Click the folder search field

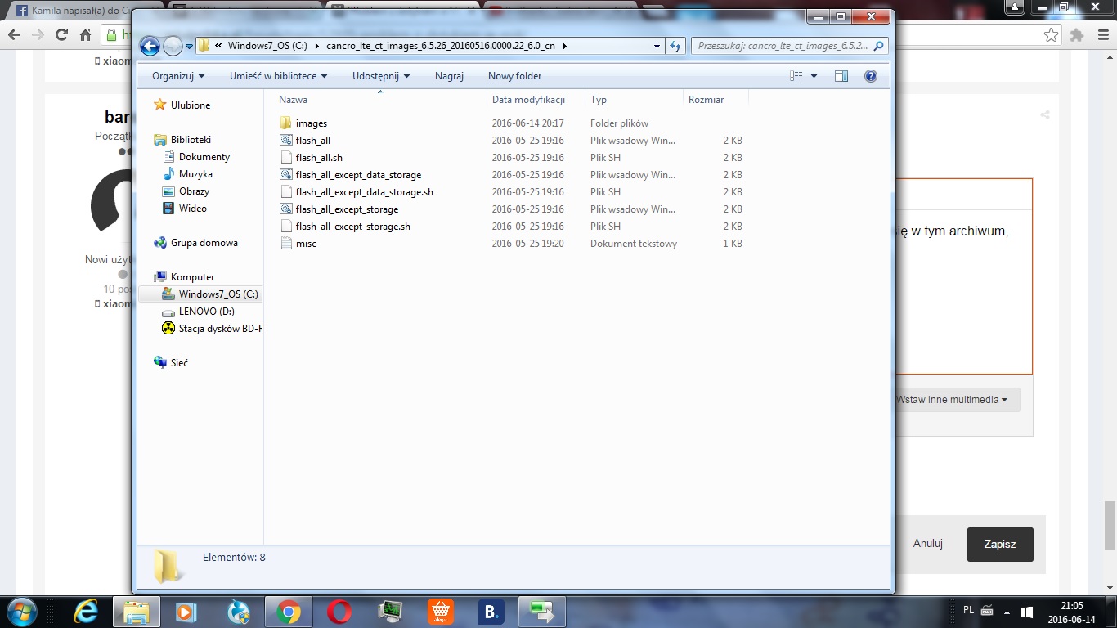tap(783, 47)
